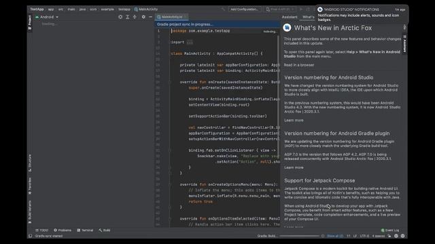This screenshot has height=244, width=435.
Task: Click Read in a browser link
Action: point(299,65)
